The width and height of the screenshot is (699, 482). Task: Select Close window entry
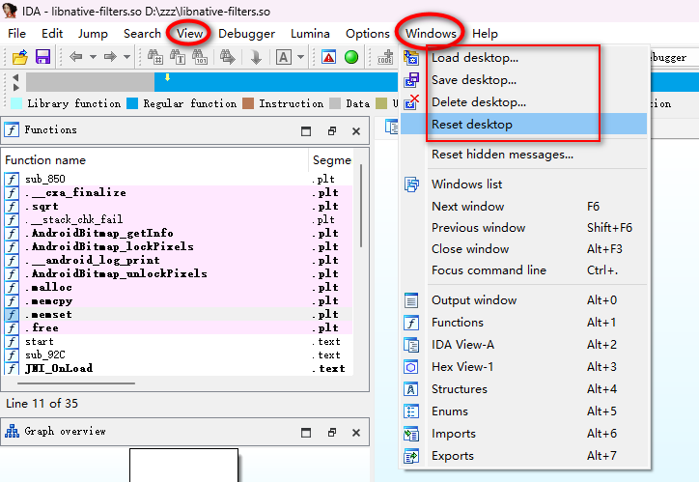click(523, 249)
